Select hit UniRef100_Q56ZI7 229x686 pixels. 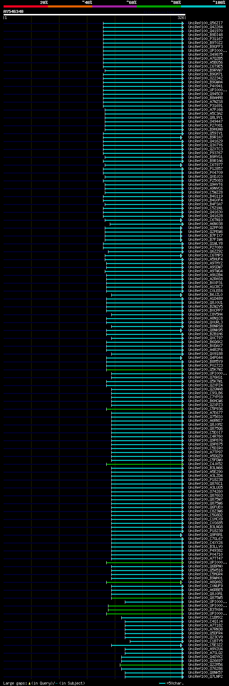pos(205,23)
